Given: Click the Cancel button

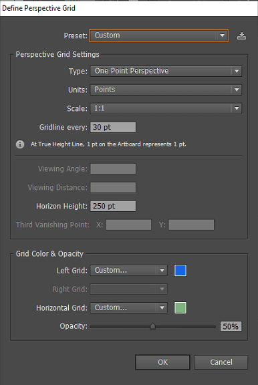Looking at the screenshot, I should 221,362.
